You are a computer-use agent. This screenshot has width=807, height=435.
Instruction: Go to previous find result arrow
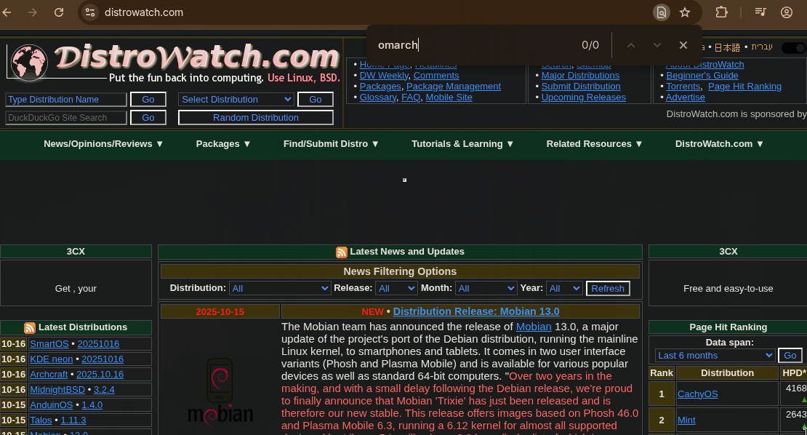point(631,45)
